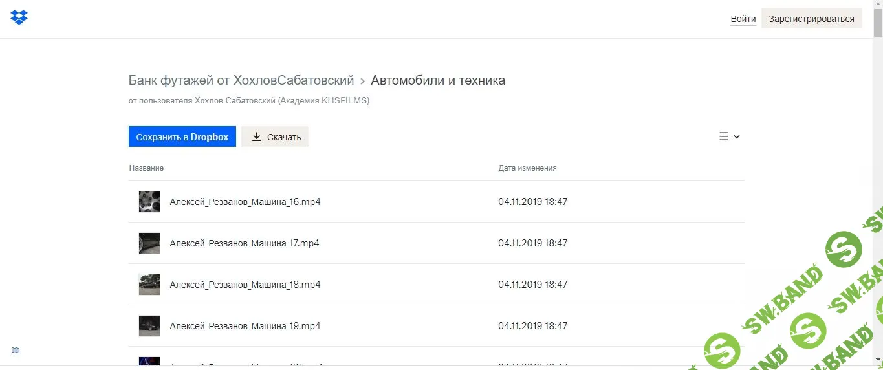The image size is (883, 370).
Task: Open thumbnail of Машина_18.mp4
Action: [149, 285]
